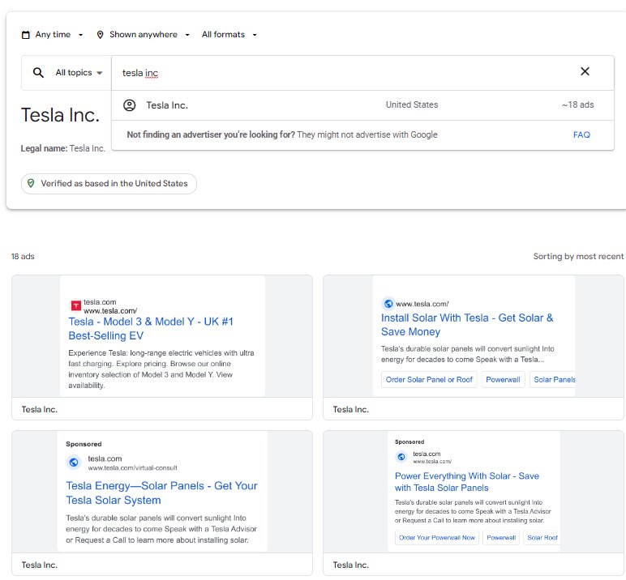Select the Tesla Inc. advertiser suggestion
626x580 pixels.
click(x=167, y=105)
